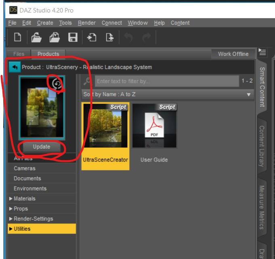Open the Content menu
The width and height of the screenshot is (275, 259).
pyautogui.click(x=180, y=23)
